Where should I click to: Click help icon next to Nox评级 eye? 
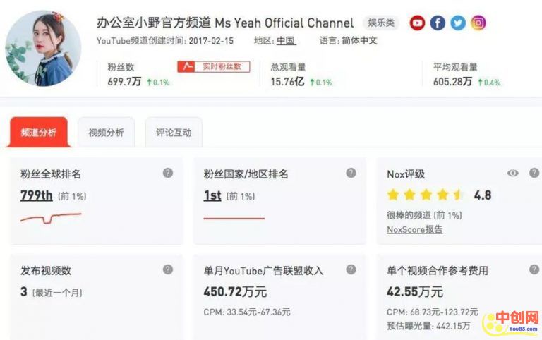(x=534, y=173)
